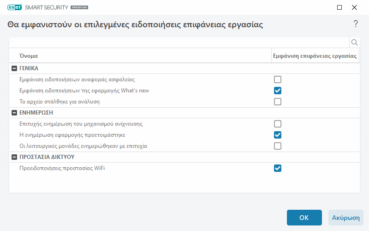Check the modules updated successfully checkbox
Screen dimensions: 369x231
tap(278, 146)
